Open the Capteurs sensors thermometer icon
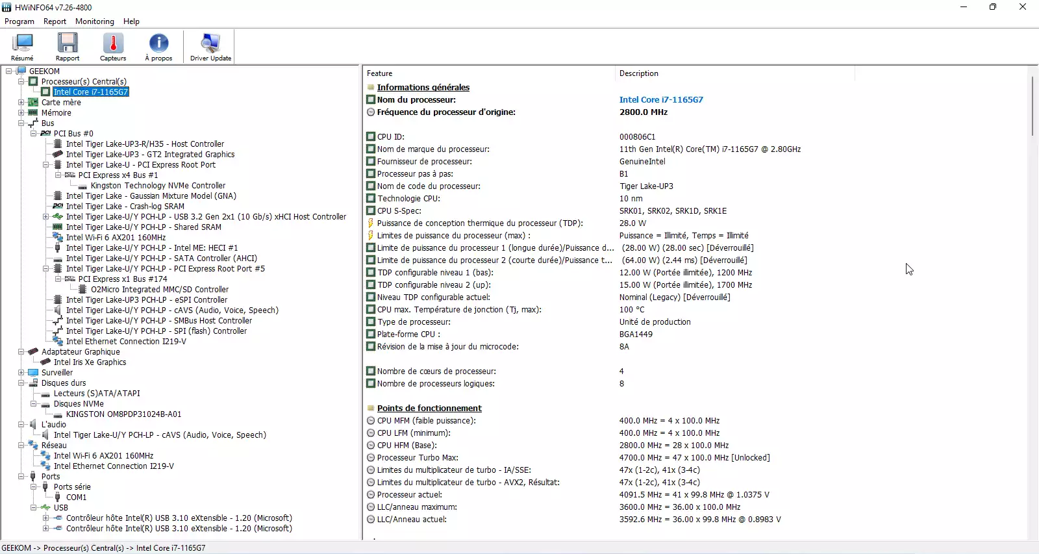Viewport: 1039px width, 554px height. [113, 47]
